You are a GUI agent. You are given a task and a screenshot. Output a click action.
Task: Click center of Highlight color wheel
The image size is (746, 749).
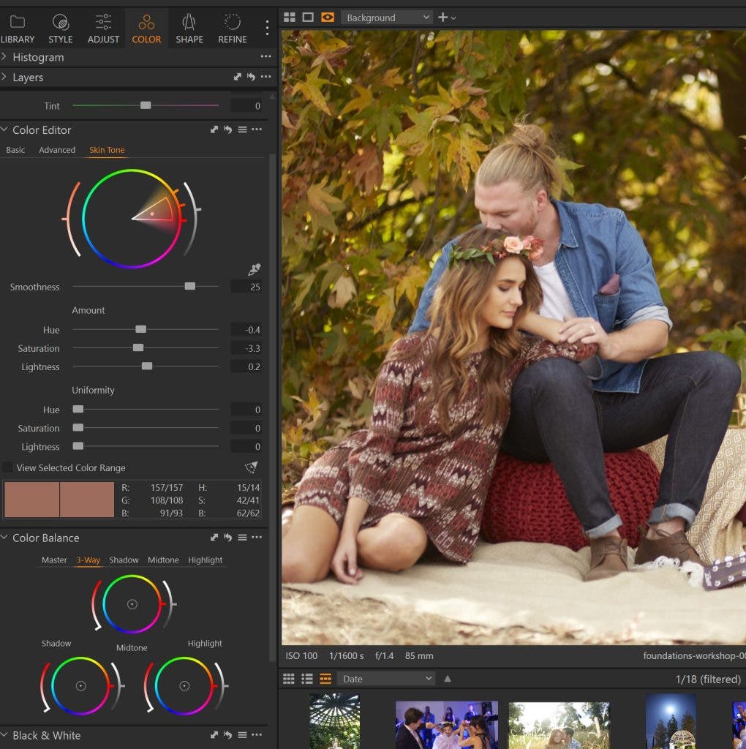(x=184, y=686)
